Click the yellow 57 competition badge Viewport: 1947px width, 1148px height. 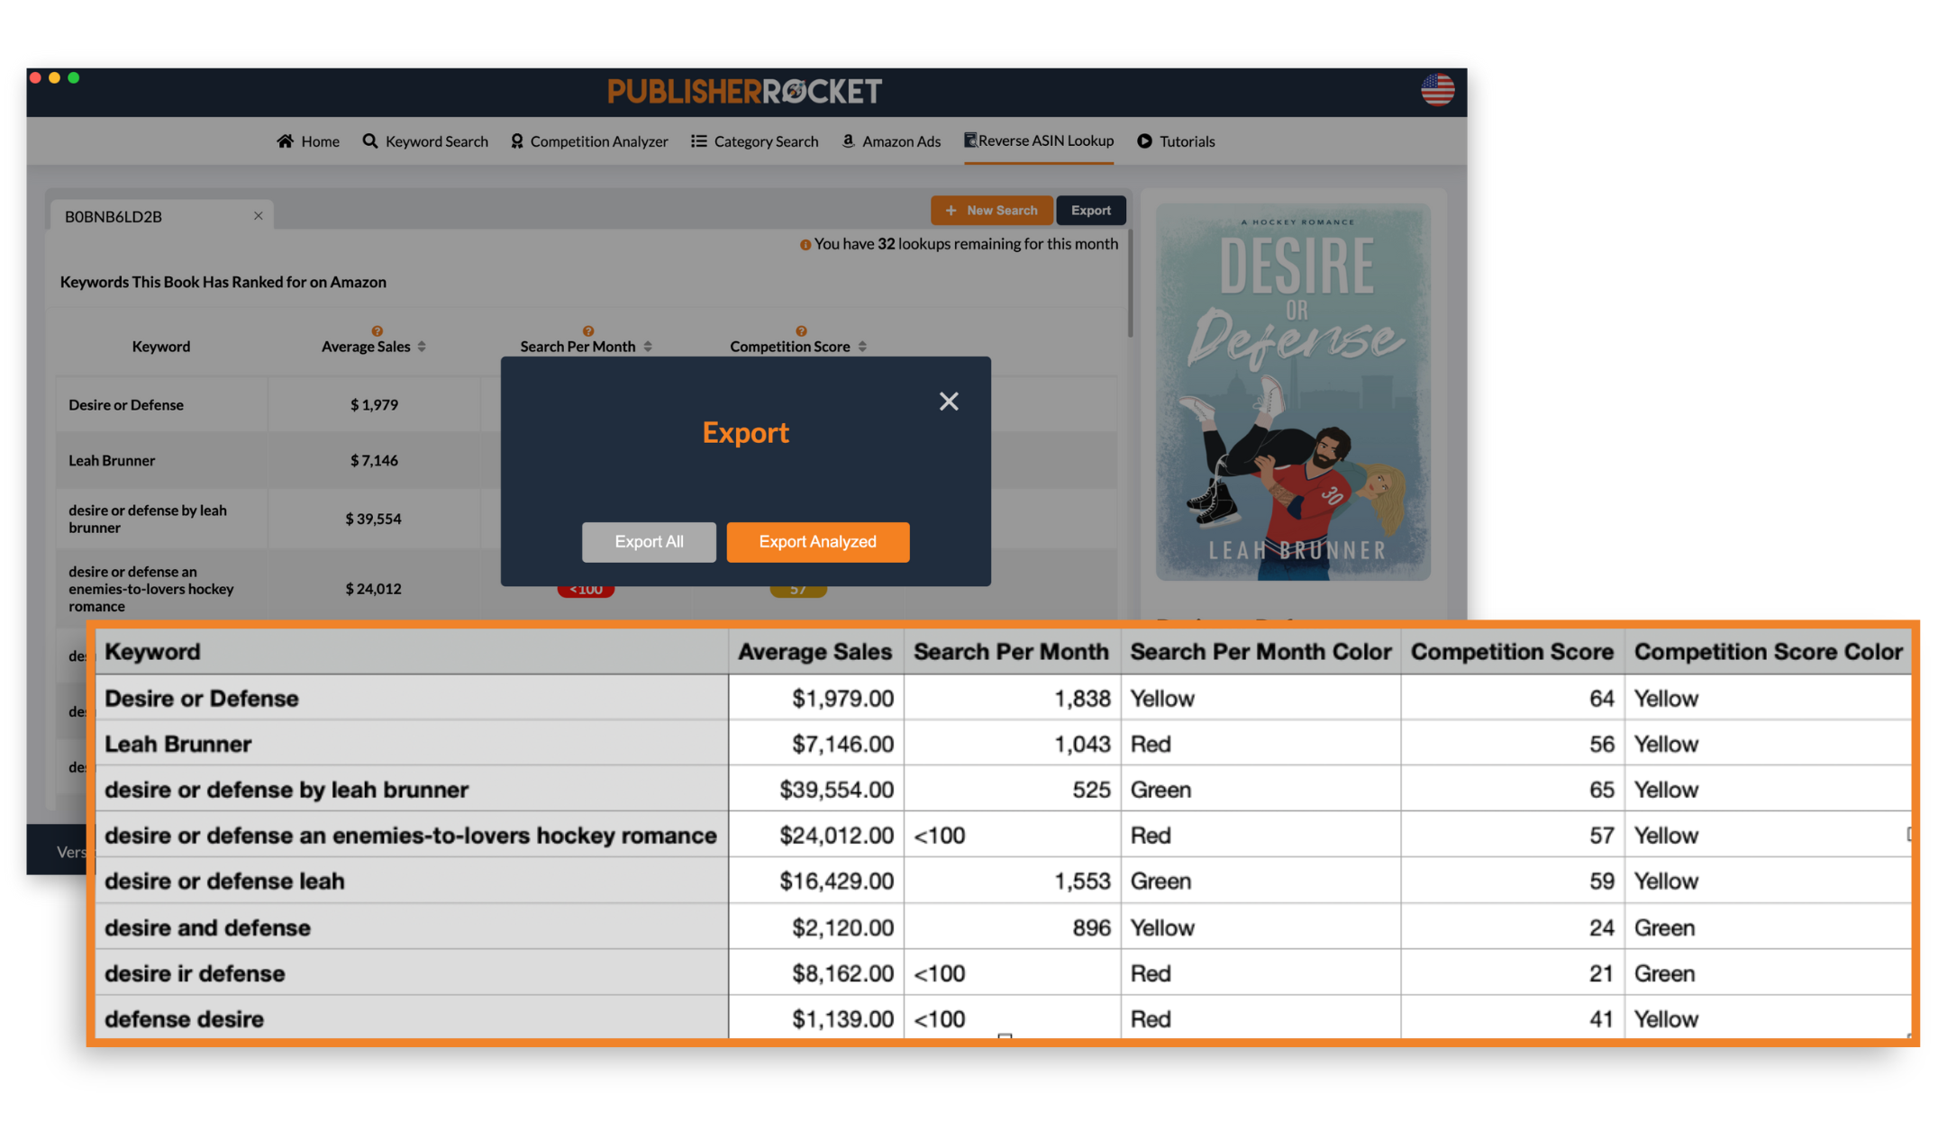pyautogui.click(x=798, y=591)
